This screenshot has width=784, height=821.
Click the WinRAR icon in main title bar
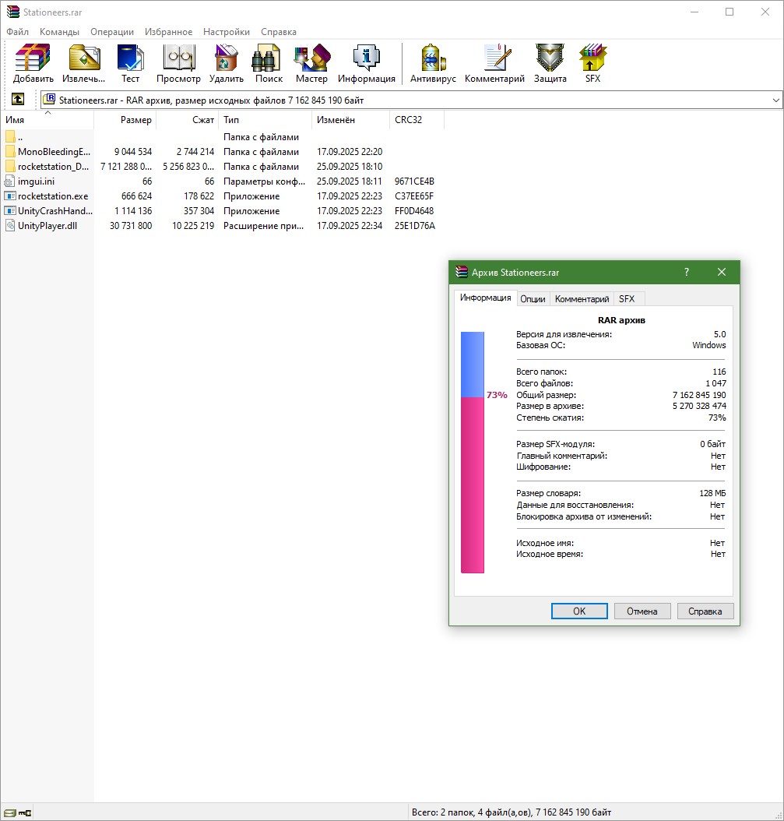tap(12, 12)
